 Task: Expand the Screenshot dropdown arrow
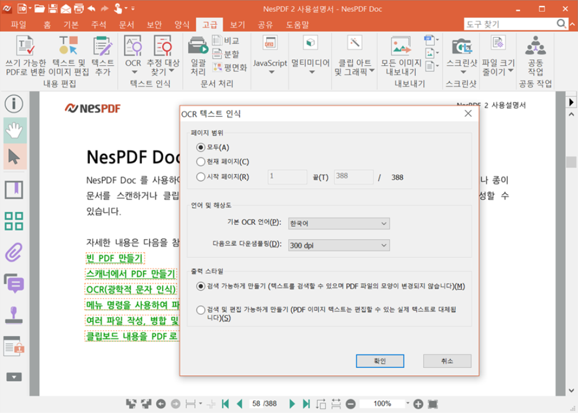(463, 72)
